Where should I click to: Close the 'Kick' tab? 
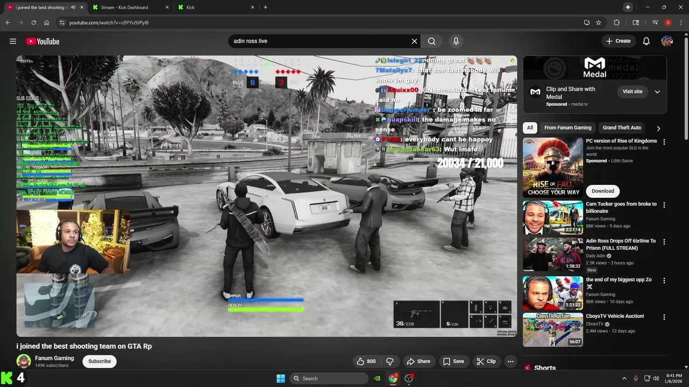click(x=252, y=8)
